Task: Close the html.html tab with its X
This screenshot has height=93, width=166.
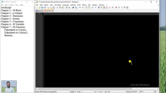Action: click(x=52, y=11)
